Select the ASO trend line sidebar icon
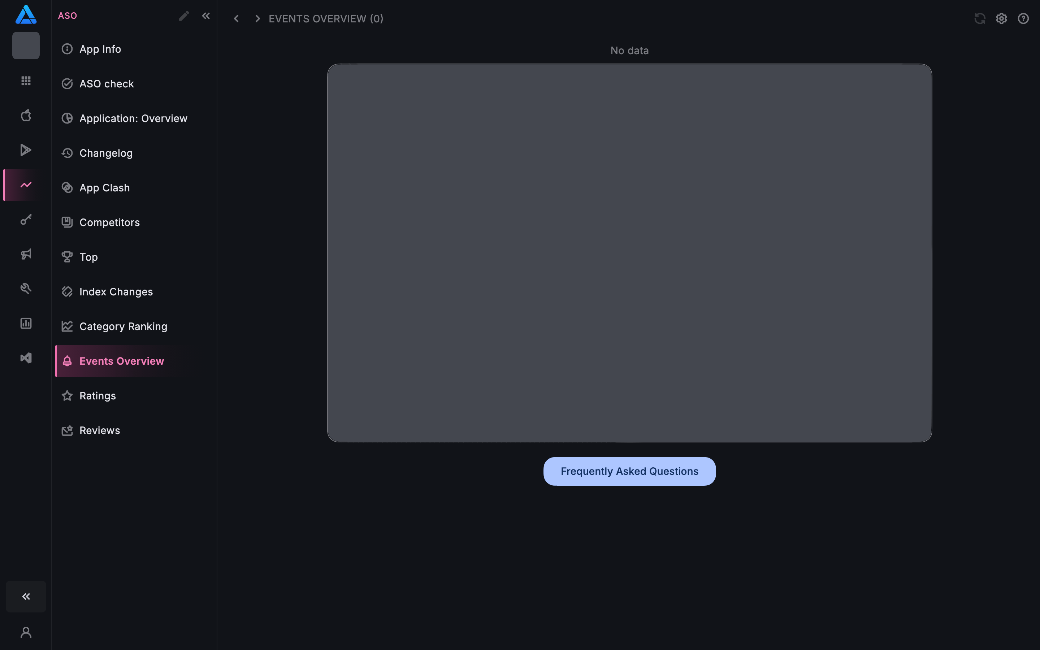Screen dimensions: 1040x650 point(26,185)
